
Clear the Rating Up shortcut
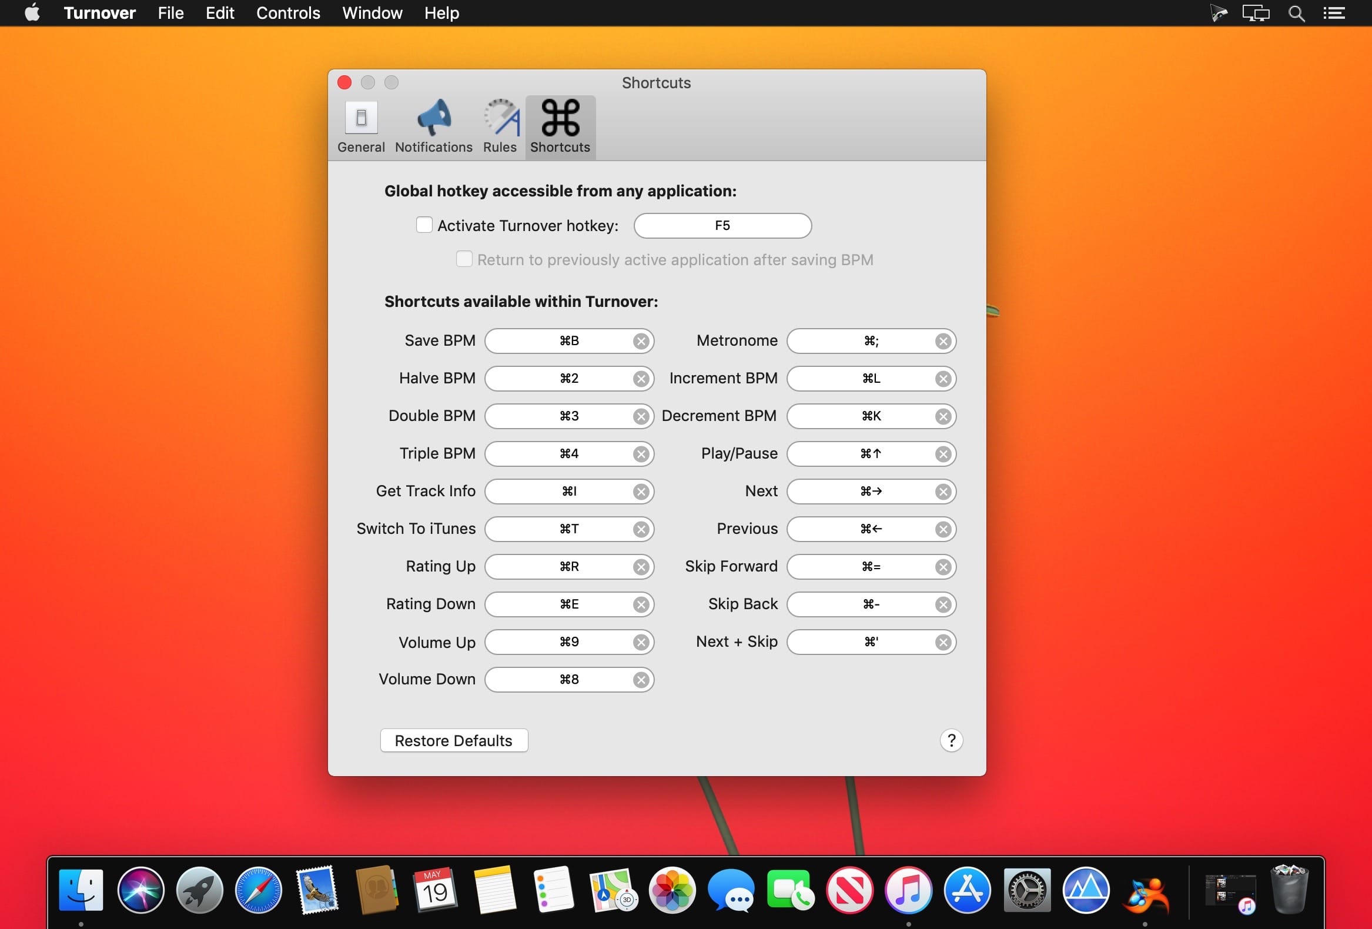641,567
